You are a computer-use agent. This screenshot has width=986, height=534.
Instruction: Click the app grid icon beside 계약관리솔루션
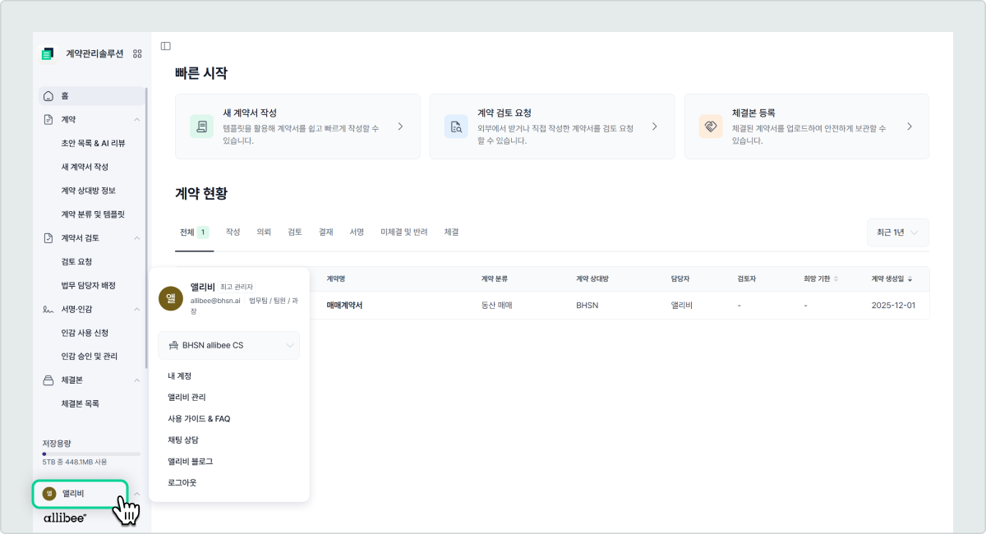coord(137,54)
